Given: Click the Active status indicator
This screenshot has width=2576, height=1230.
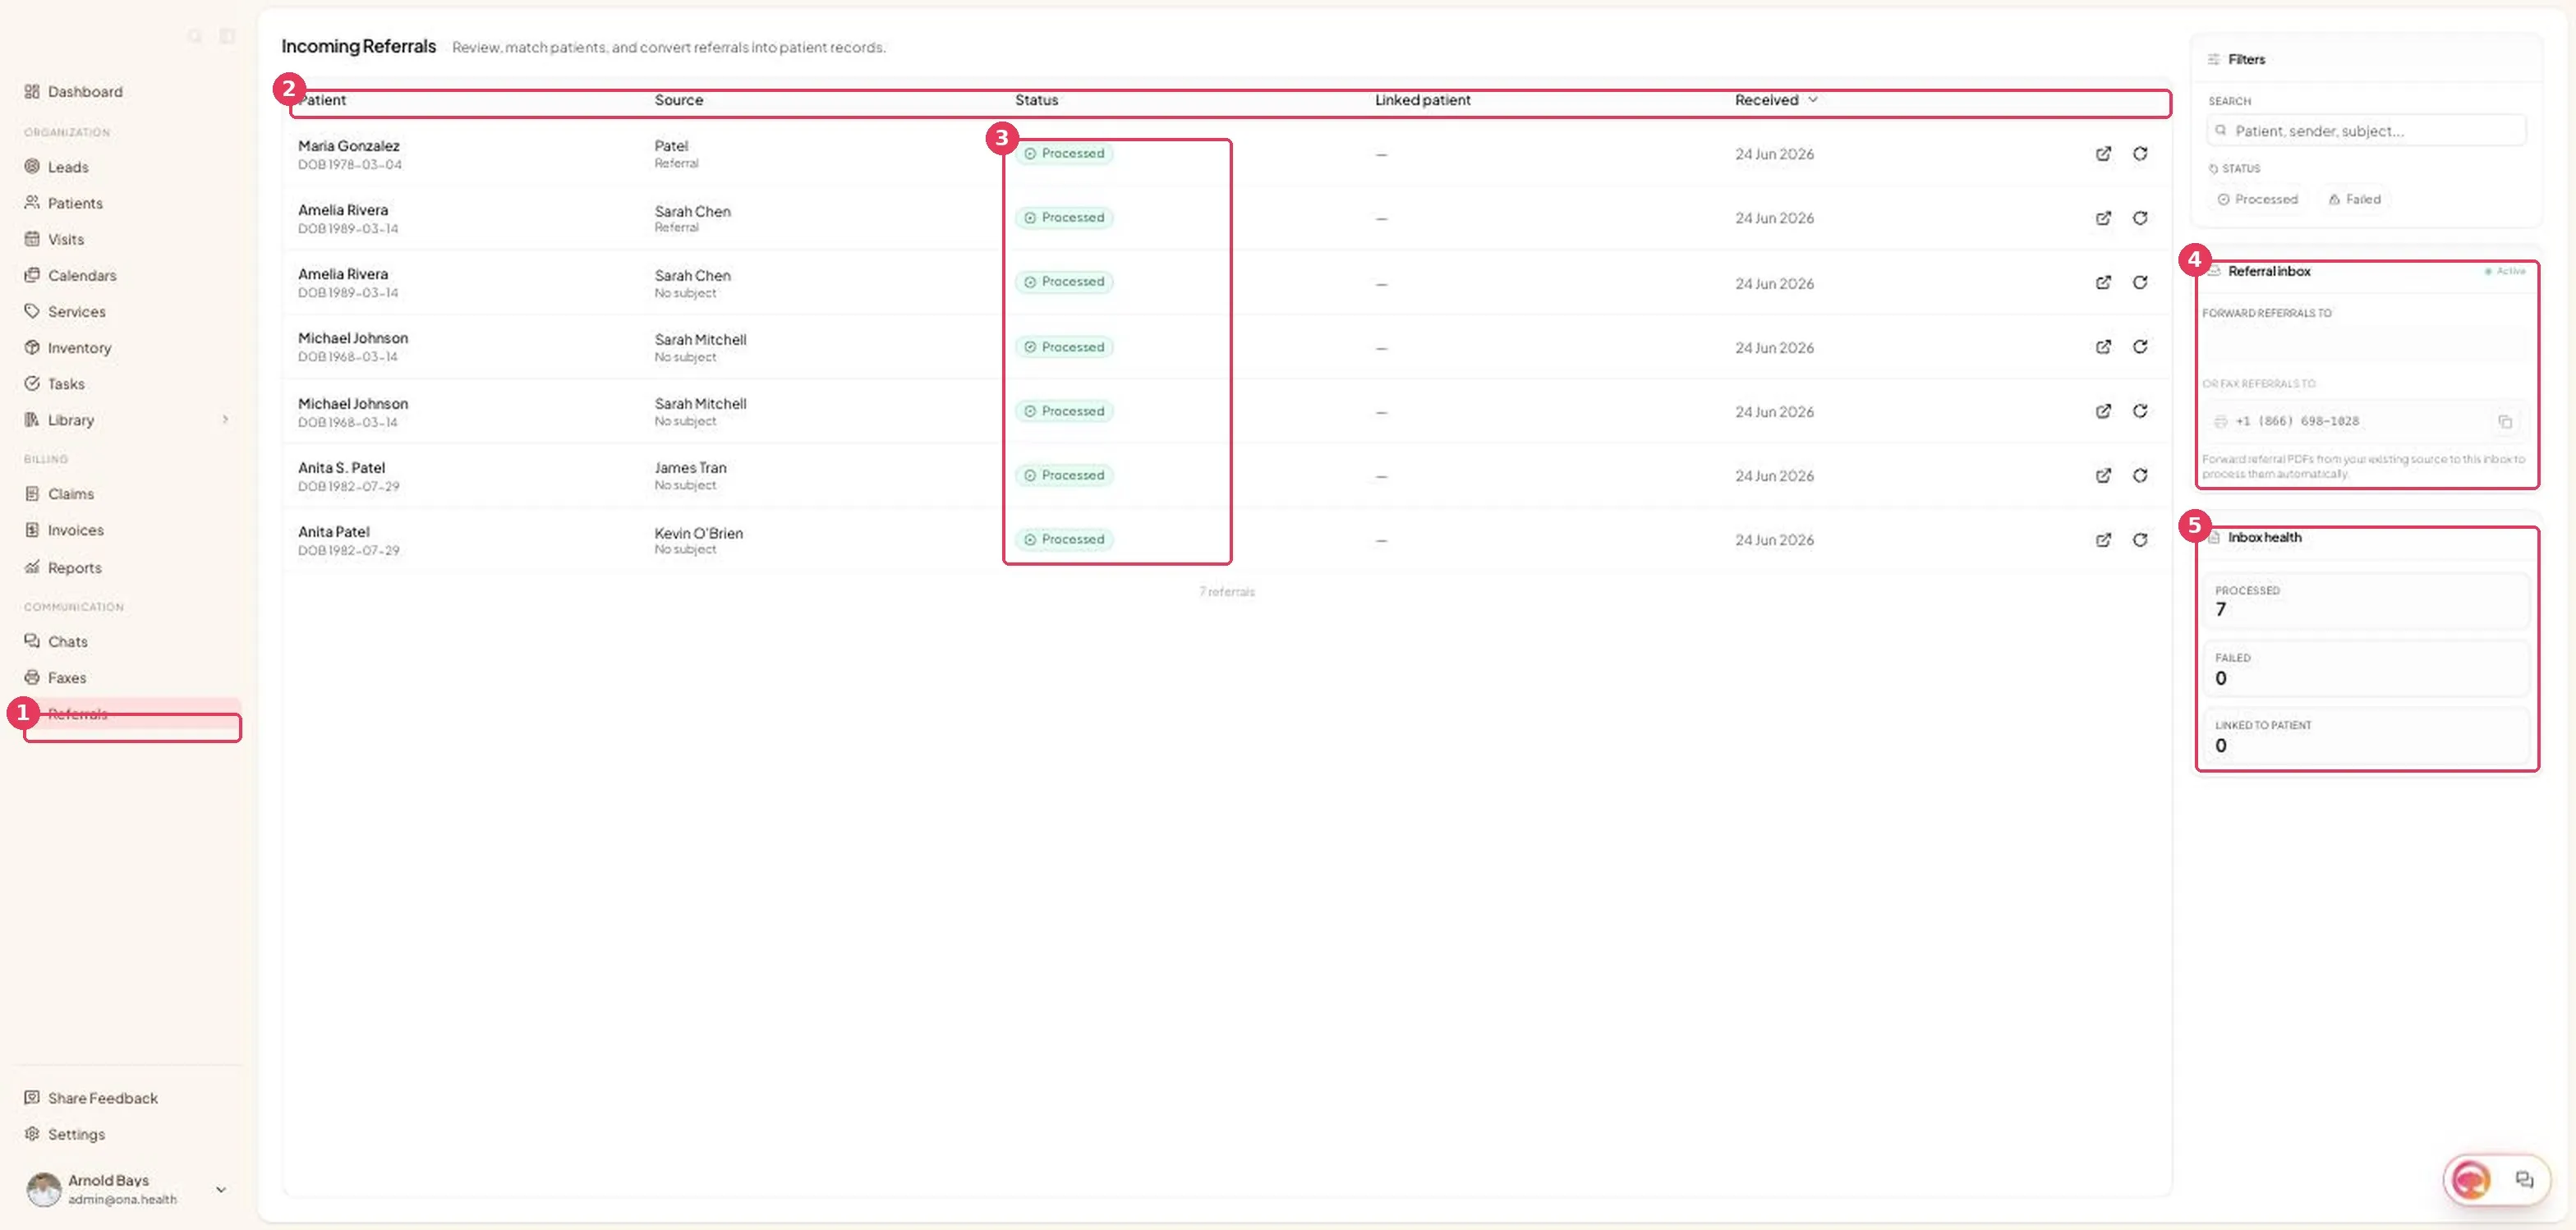Looking at the screenshot, I should coord(2505,271).
